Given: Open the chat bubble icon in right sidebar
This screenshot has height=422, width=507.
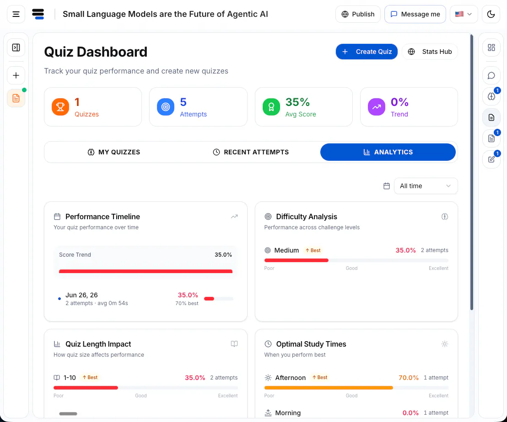Looking at the screenshot, I should pos(491,75).
